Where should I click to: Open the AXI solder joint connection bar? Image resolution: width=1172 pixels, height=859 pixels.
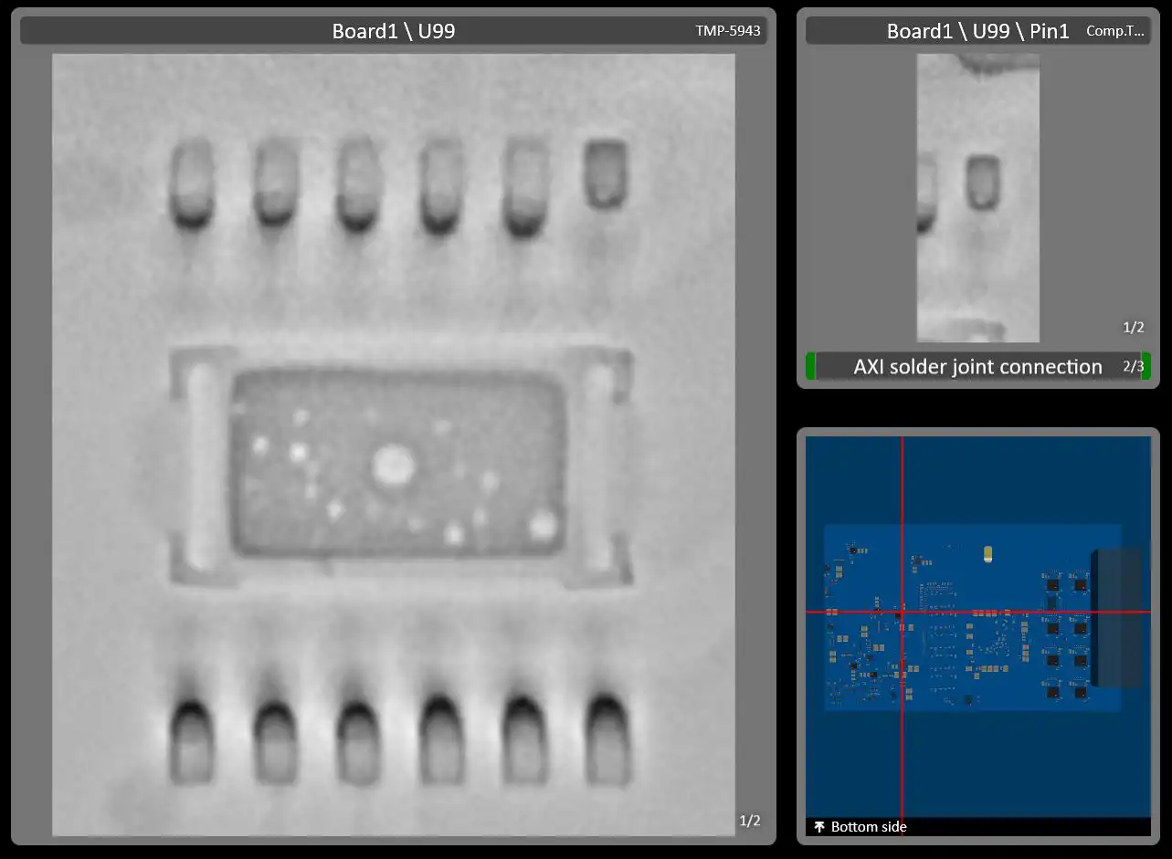[x=978, y=366]
